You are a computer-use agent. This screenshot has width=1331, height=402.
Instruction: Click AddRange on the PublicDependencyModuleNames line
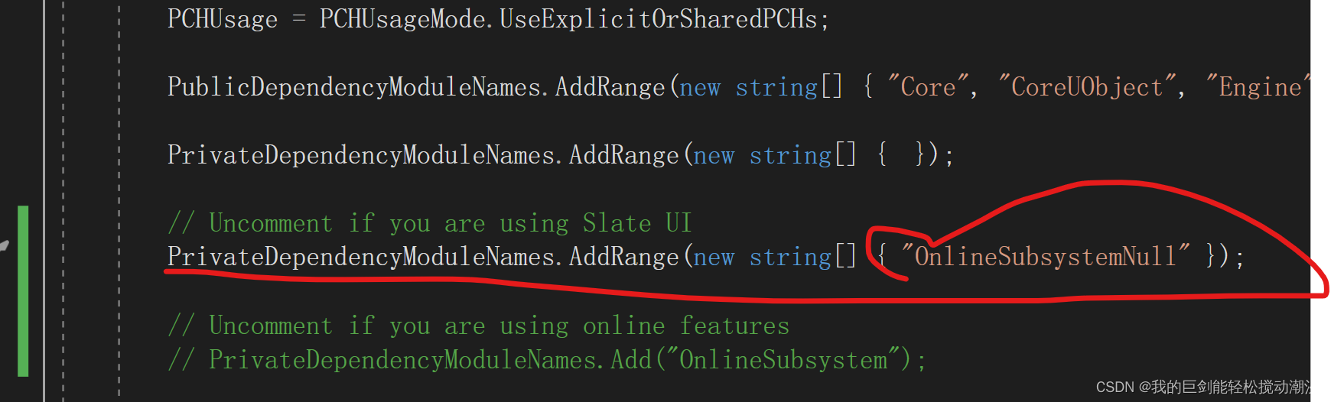pyautogui.click(x=610, y=87)
